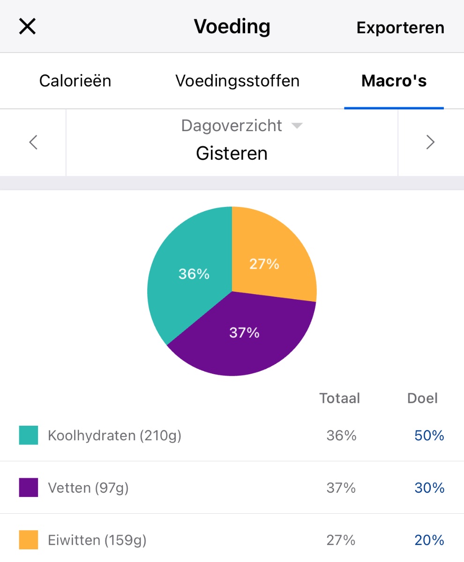Click the purple Vetten color swatch
This screenshot has width=464, height=562.
pyautogui.click(x=28, y=488)
